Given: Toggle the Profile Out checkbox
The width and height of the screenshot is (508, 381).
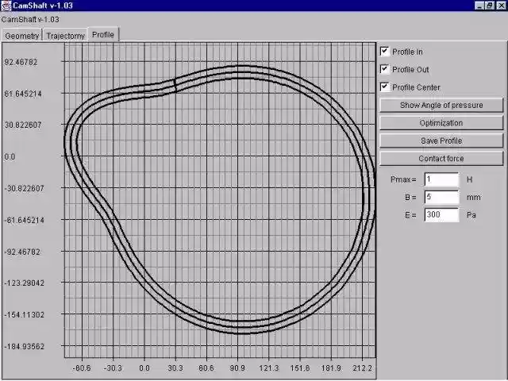Looking at the screenshot, I should coord(385,69).
